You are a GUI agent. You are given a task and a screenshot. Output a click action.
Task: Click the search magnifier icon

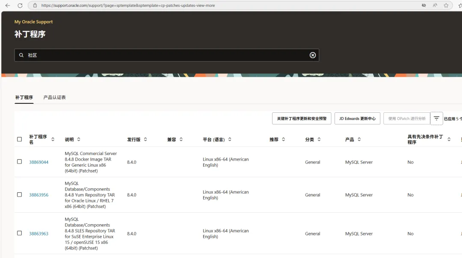[21, 55]
